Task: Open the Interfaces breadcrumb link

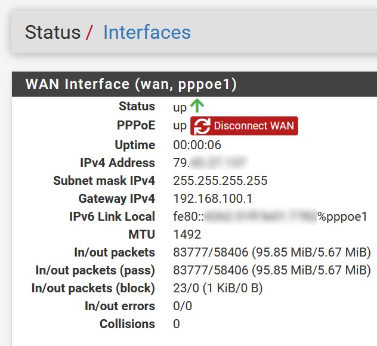Action: pos(147,32)
